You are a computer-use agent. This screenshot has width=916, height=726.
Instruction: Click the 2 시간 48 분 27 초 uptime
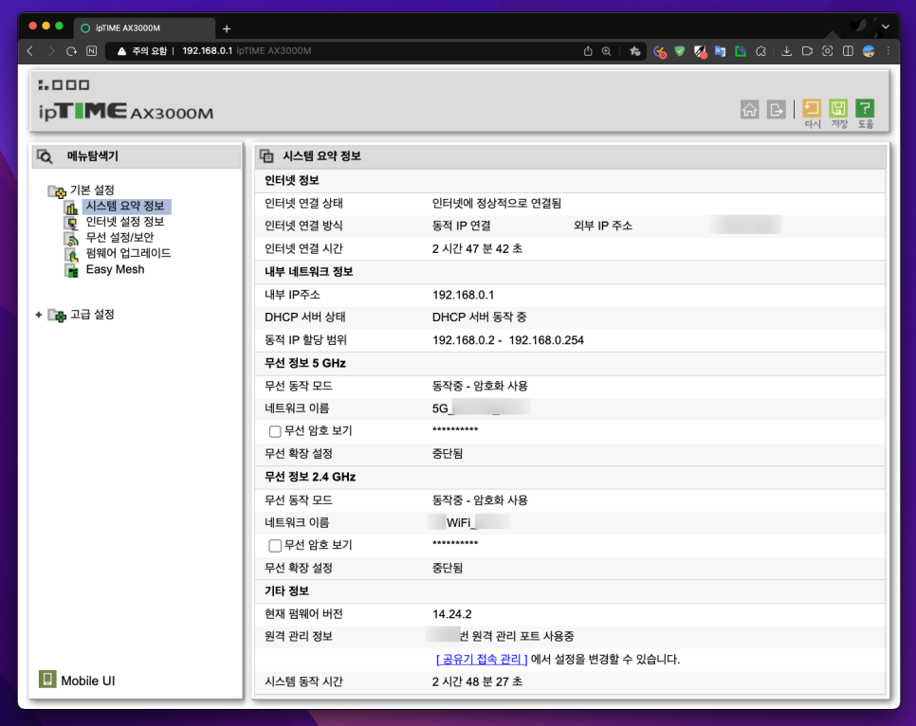(x=477, y=682)
